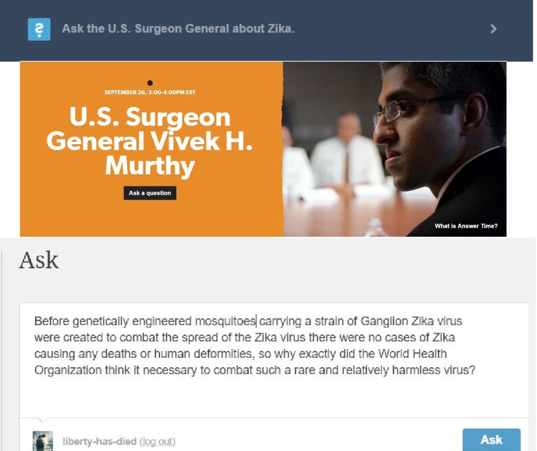Click the black dot above the event date

[x=150, y=83]
